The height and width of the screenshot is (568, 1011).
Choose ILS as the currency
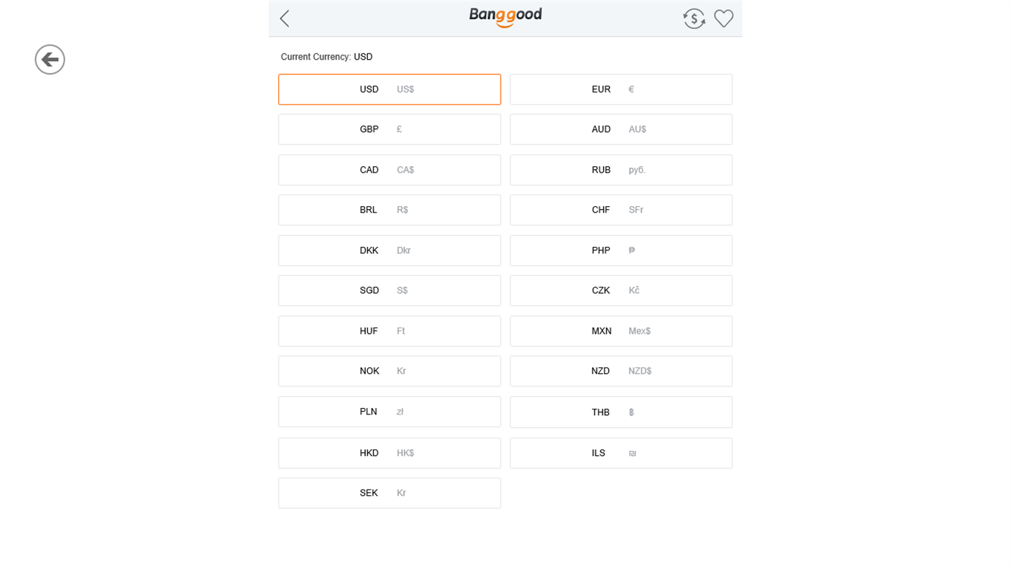(621, 454)
